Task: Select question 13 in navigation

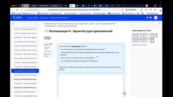Action: point(152,40)
